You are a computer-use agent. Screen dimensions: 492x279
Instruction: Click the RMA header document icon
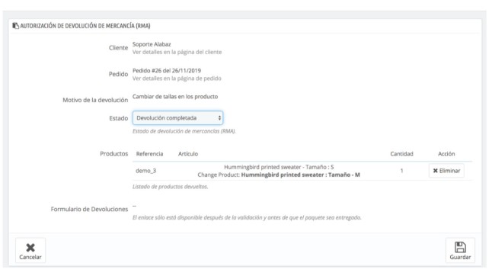[x=16, y=25]
